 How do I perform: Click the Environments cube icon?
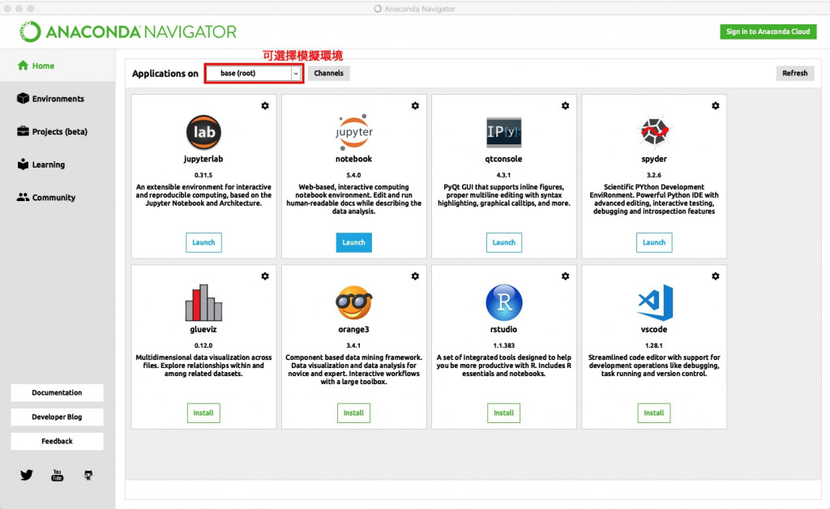point(23,98)
